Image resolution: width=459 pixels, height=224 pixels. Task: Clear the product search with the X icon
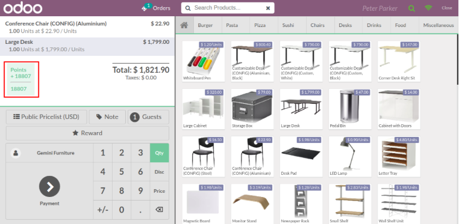[268, 8]
